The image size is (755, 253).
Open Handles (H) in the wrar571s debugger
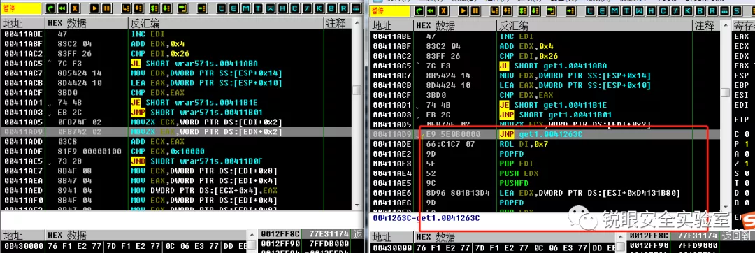(282, 8)
